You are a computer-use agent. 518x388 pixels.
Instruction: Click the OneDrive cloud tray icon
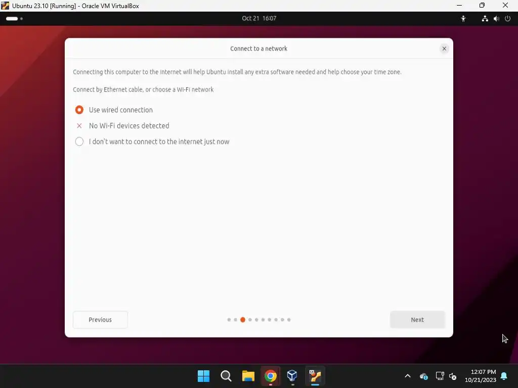coord(424,376)
